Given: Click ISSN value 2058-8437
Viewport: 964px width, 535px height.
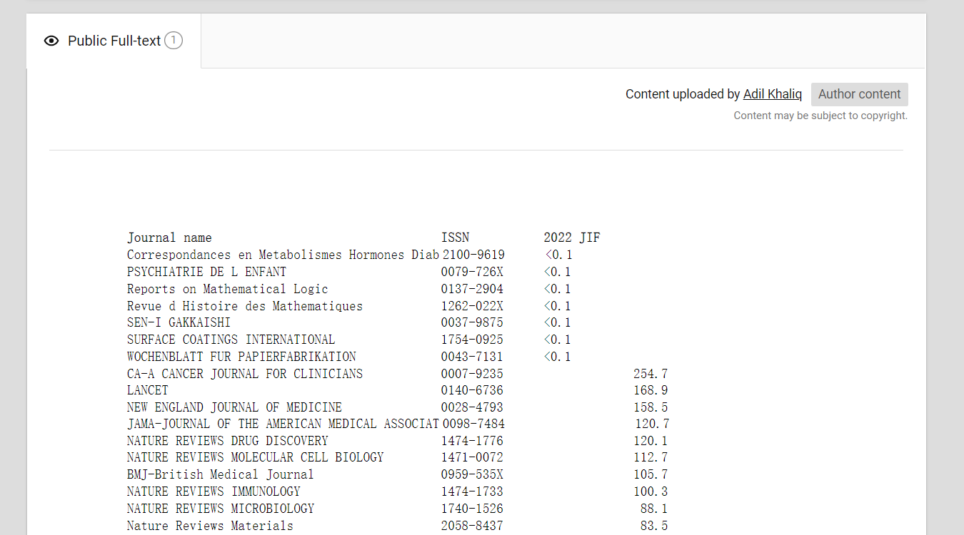Looking at the screenshot, I should 472,526.
